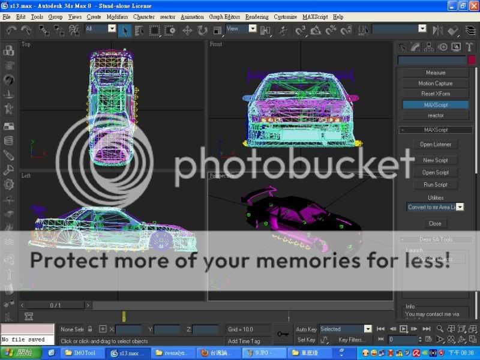Click the Play Animation button
Viewport: 480px width, 360px height.
click(404, 329)
